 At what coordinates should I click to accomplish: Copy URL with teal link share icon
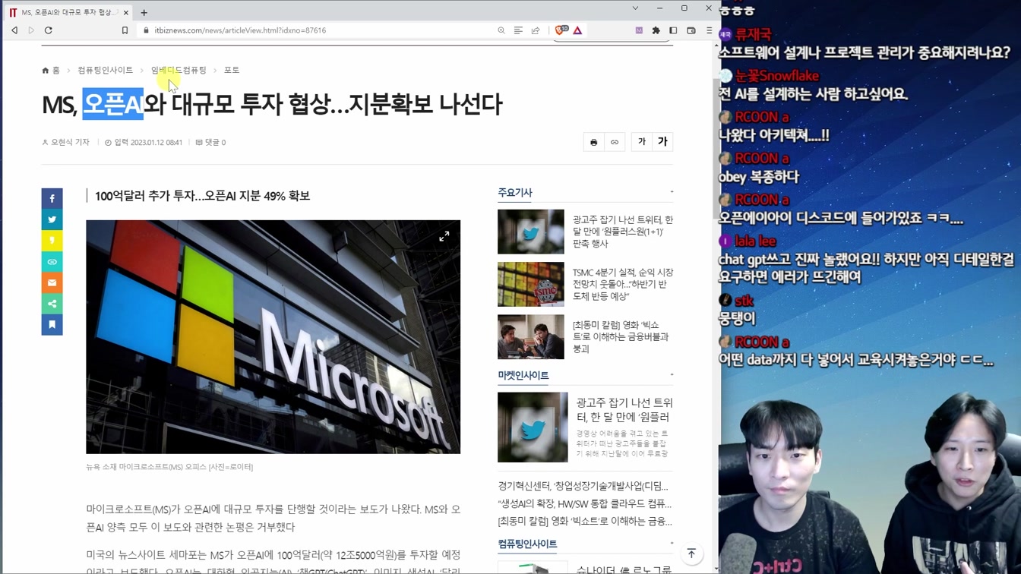click(52, 262)
